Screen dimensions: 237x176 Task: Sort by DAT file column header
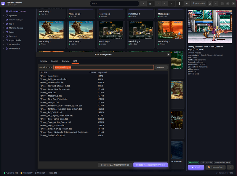(x=64, y=73)
